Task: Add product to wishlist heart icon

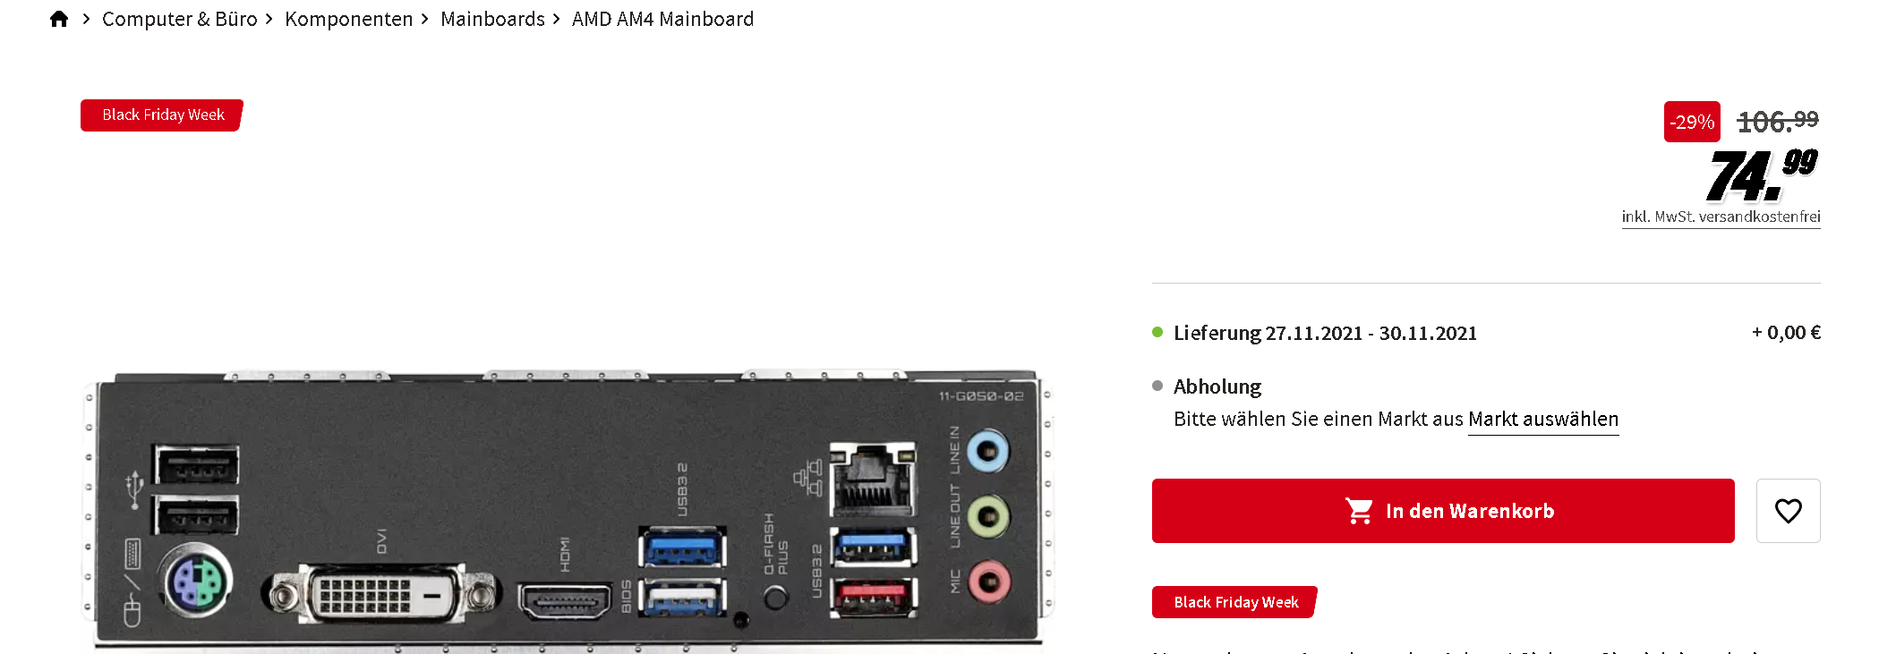Action: coord(1788,511)
